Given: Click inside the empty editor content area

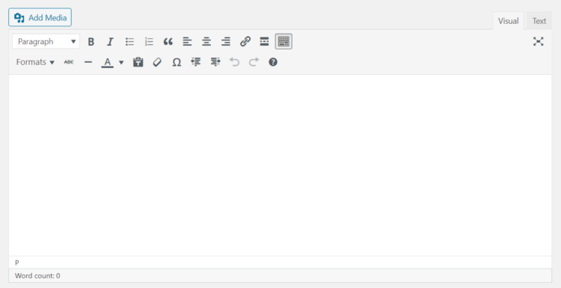Looking at the screenshot, I should point(280,165).
